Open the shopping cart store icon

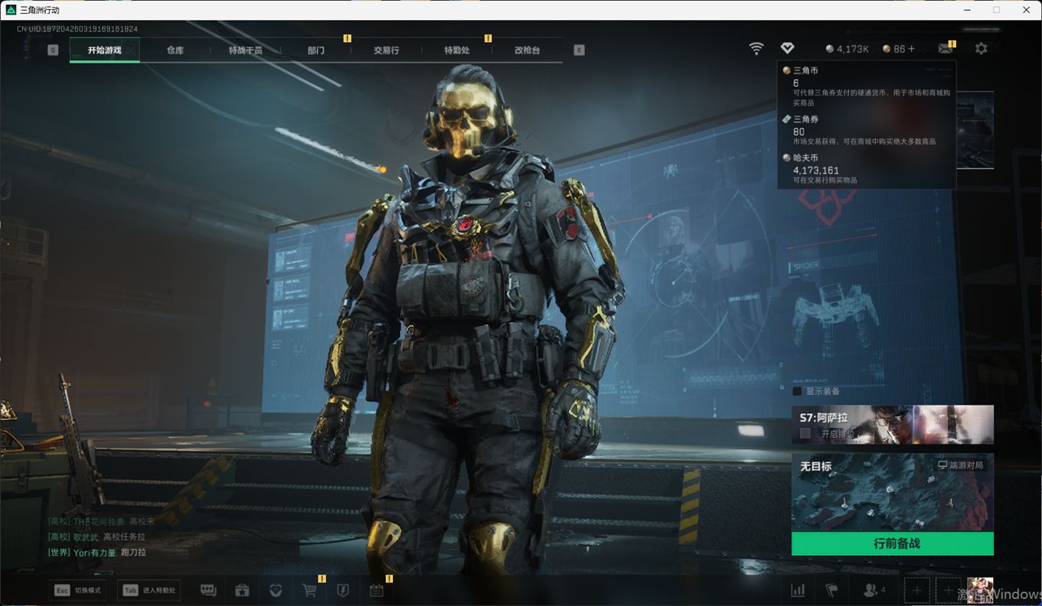tap(309, 590)
